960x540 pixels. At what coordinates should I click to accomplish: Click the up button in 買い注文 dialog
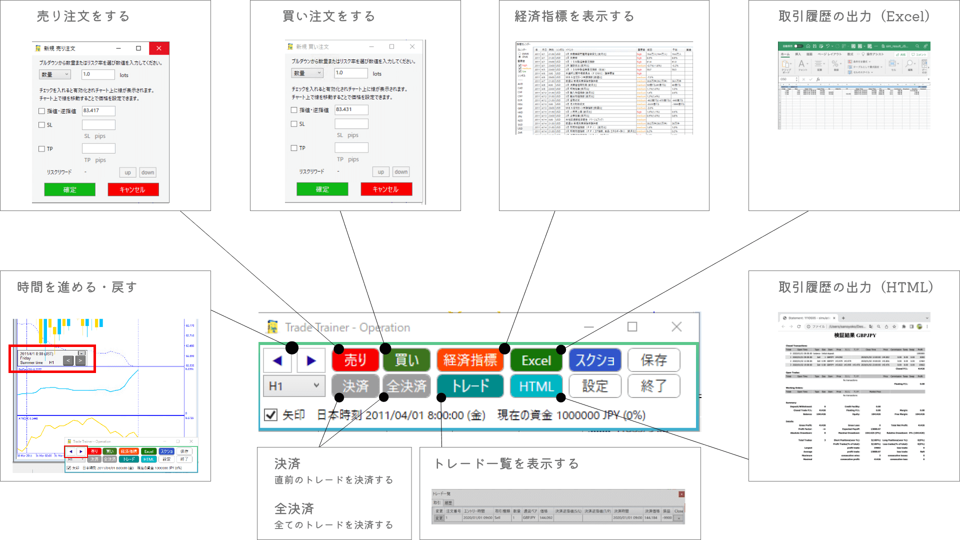(x=381, y=172)
